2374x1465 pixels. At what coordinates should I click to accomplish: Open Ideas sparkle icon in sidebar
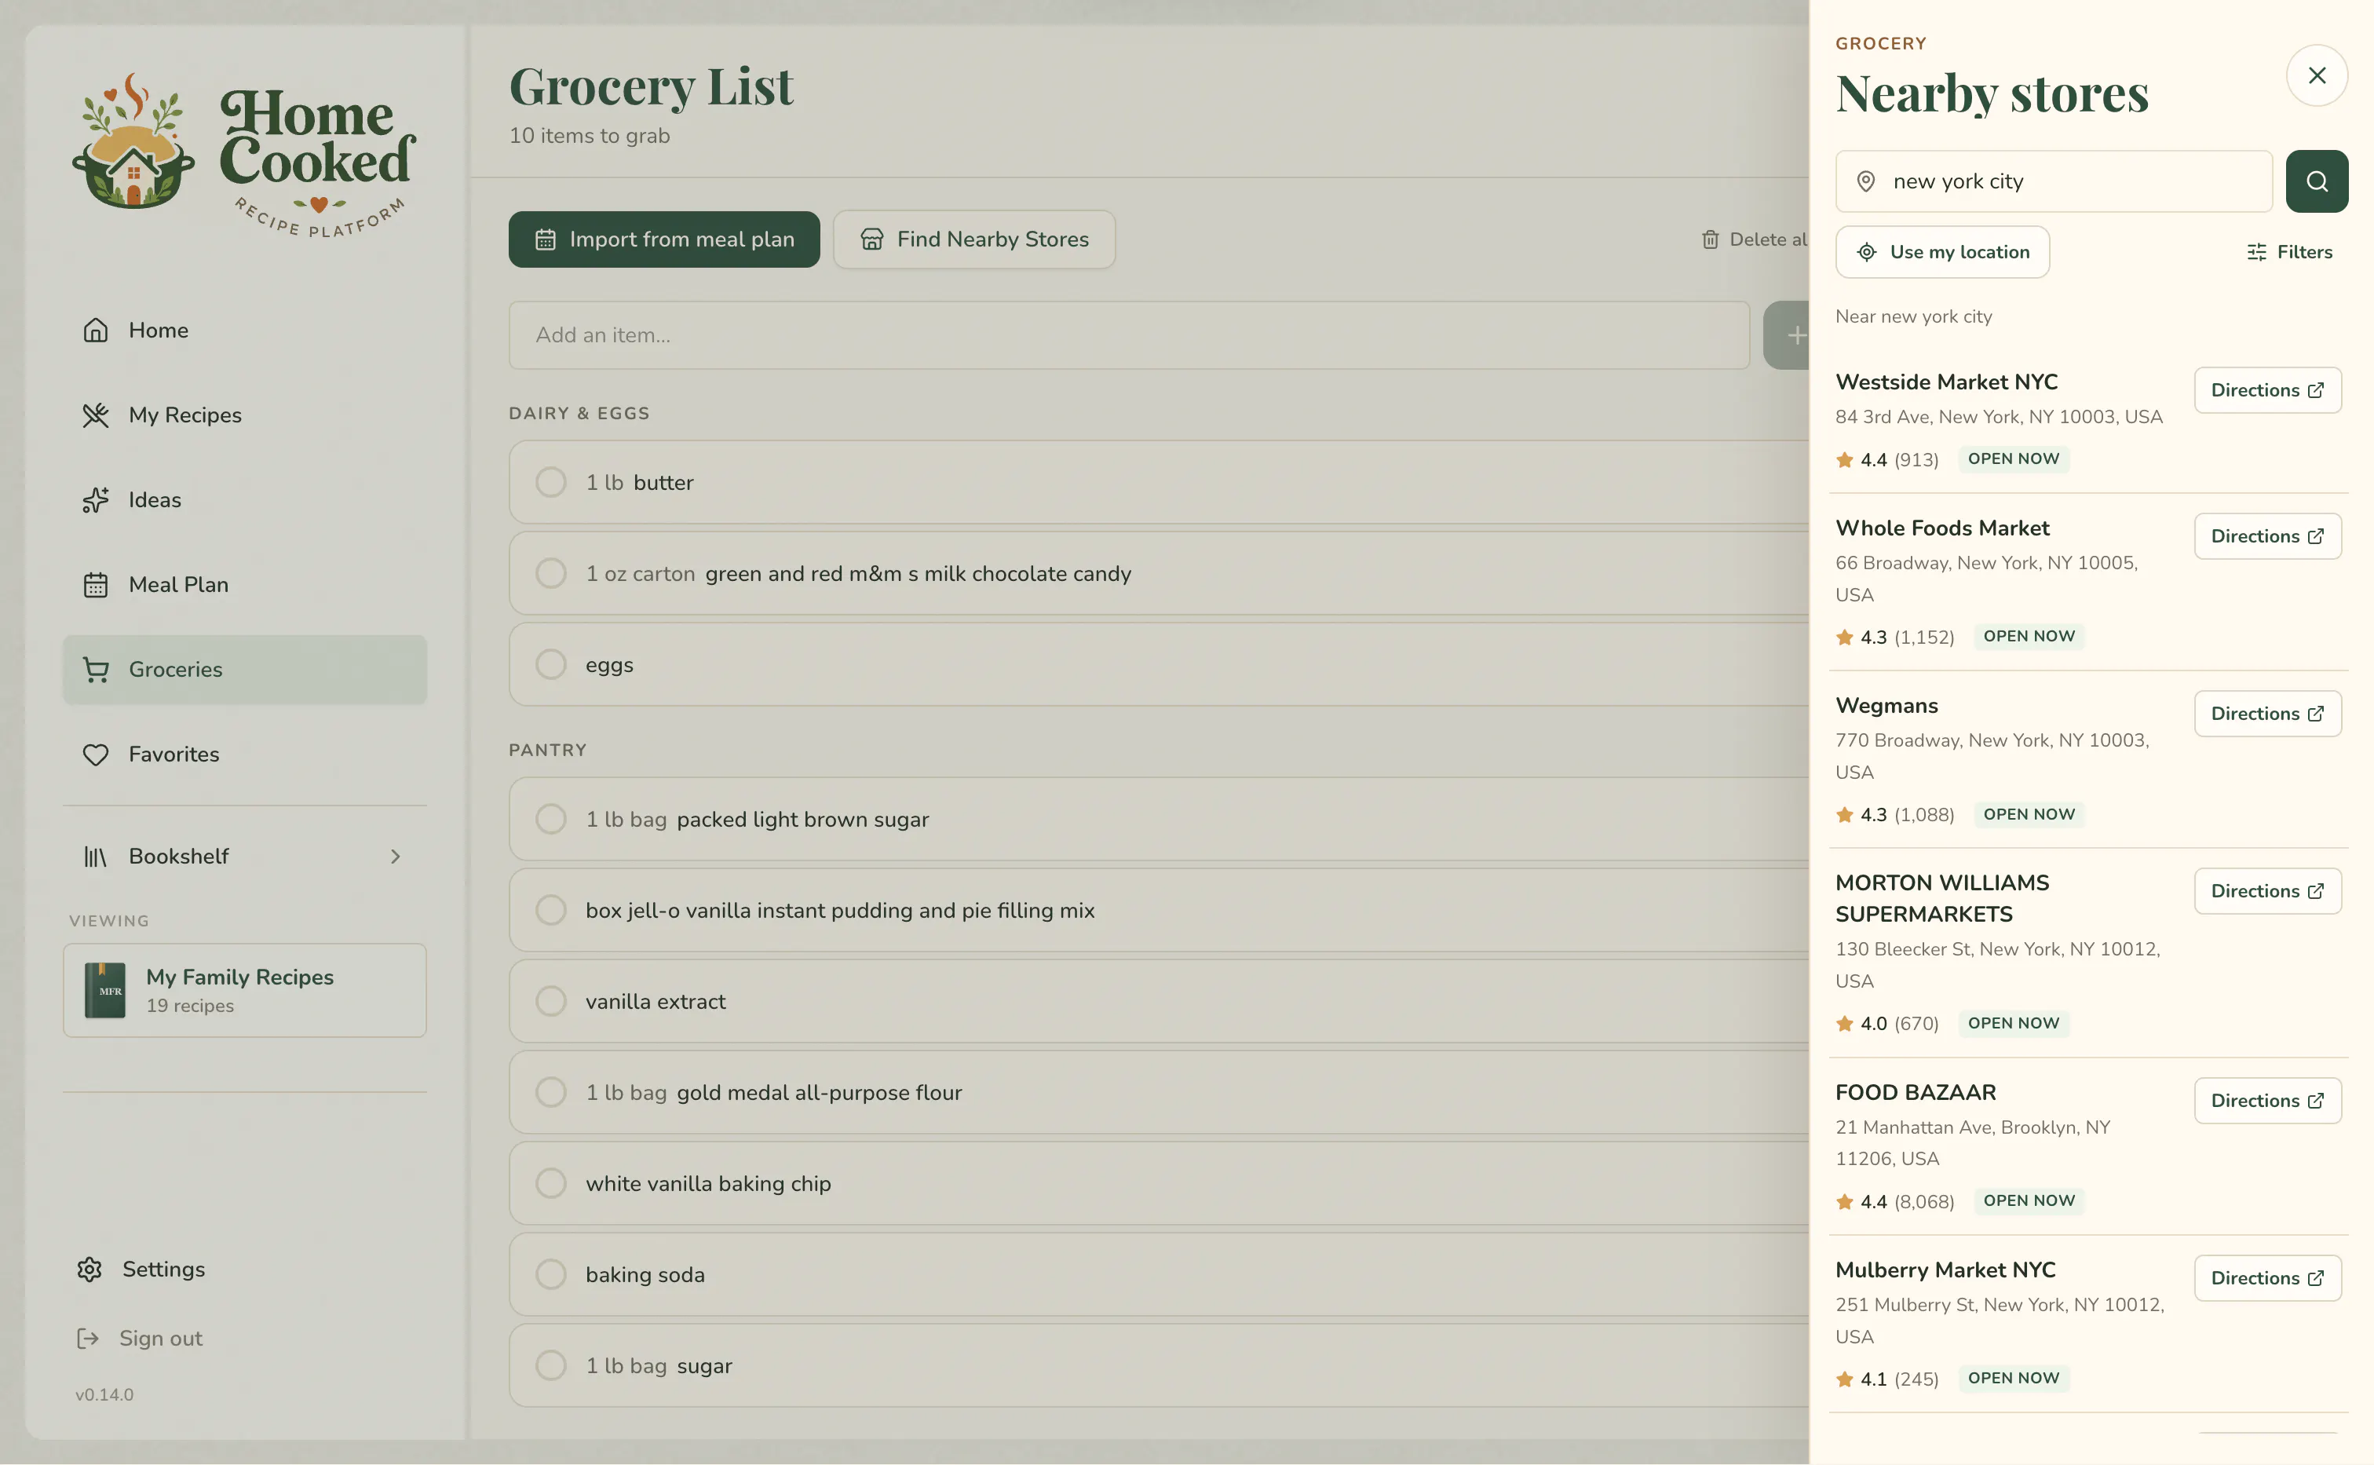(95, 500)
